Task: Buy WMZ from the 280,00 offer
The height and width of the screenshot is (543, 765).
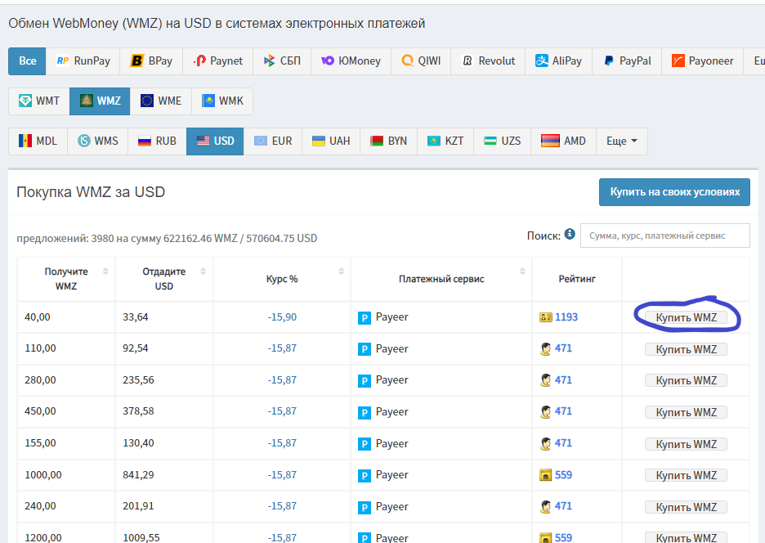Action: pyautogui.click(x=686, y=380)
